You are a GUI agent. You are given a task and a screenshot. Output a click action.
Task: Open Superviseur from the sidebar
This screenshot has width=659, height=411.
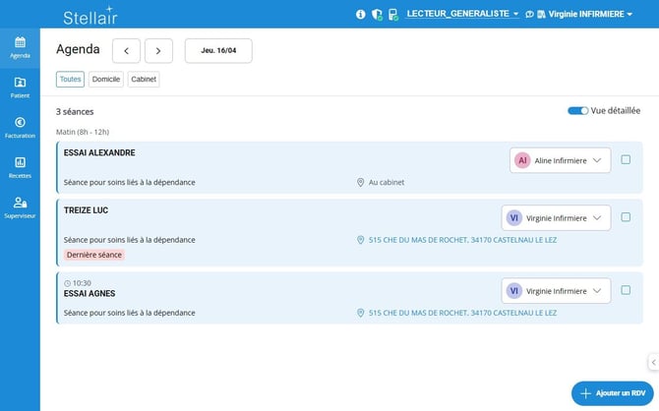(20, 206)
